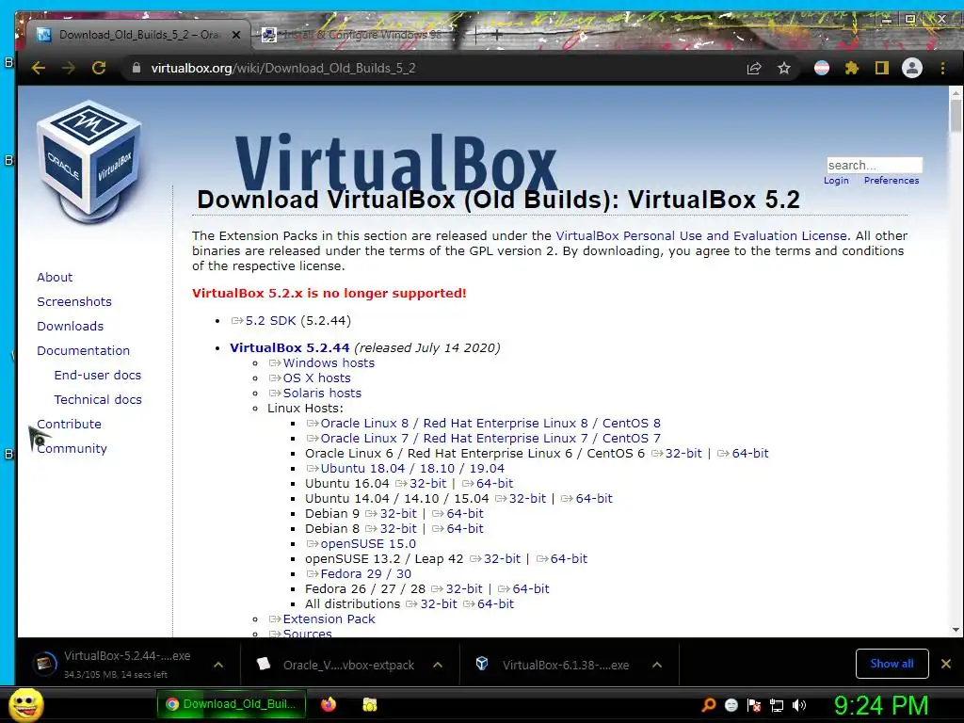Click Show all downloads button
Screen dimensions: 964x723
pos(892,664)
